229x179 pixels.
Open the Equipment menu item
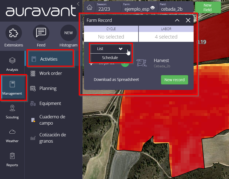pyautogui.click(x=50, y=103)
